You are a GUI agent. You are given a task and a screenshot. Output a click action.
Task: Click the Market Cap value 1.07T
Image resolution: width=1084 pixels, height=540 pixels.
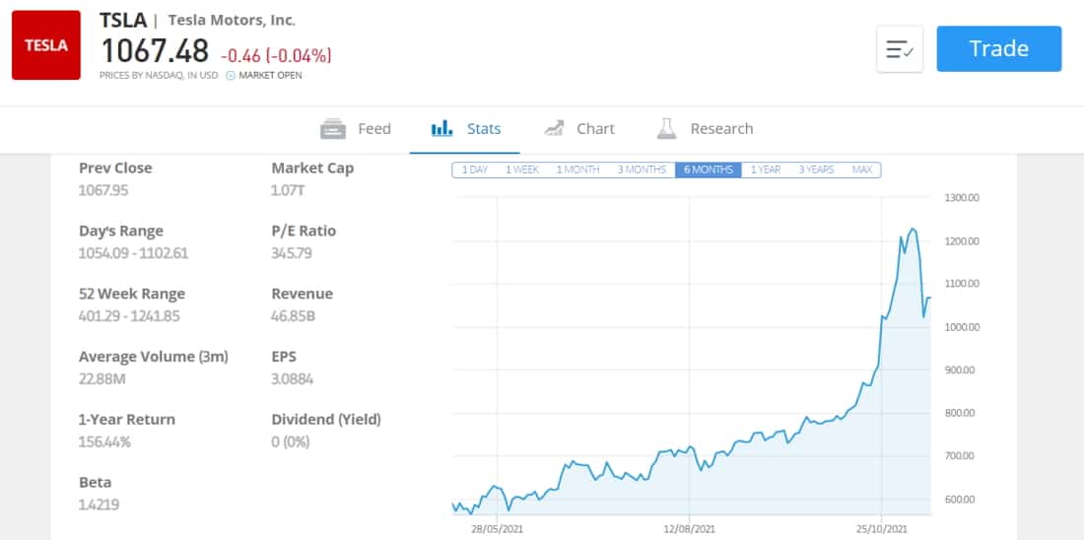click(x=288, y=190)
